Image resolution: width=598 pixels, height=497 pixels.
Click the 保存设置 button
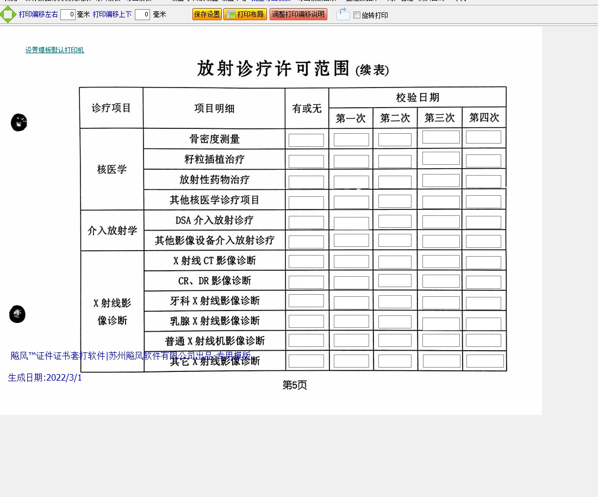click(x=207, y=14)
